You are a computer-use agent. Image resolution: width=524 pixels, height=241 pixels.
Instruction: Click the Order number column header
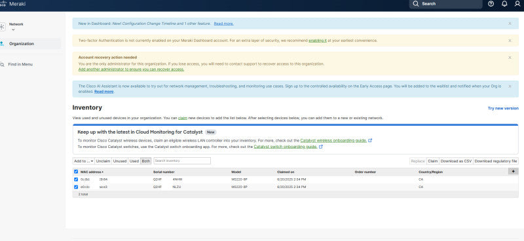coord(365,172)
